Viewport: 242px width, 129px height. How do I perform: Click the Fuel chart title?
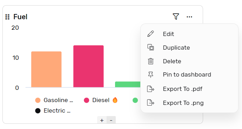point(20,17)
